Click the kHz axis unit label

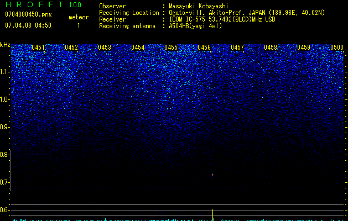point(5,45)
